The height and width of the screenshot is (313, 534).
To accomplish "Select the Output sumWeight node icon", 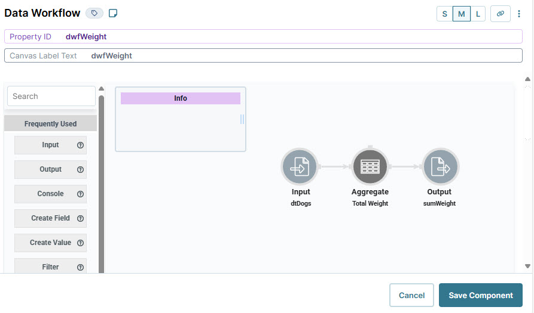I will click(440, 166).
